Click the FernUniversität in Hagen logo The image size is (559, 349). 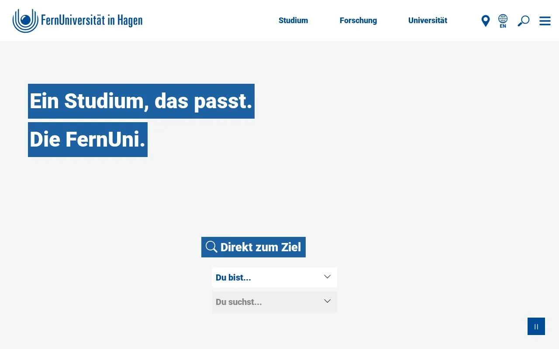coord(77,21)
